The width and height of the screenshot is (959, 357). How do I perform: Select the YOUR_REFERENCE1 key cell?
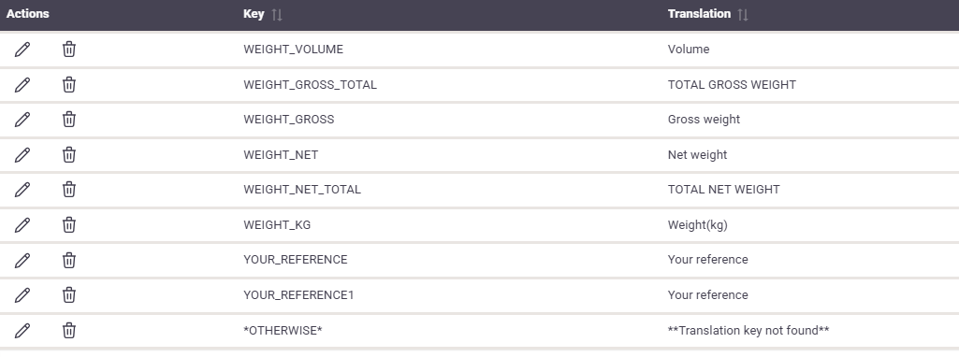tap(298, 295)
